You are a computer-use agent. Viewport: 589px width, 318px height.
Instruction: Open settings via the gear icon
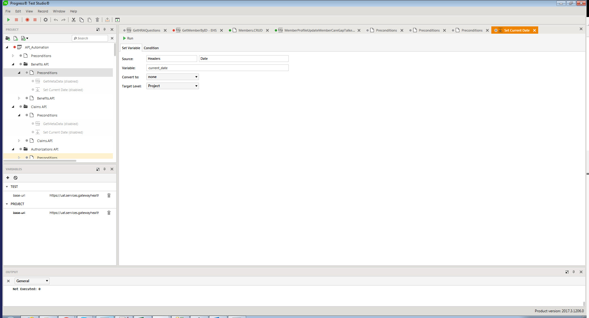[x=46, y=20]
